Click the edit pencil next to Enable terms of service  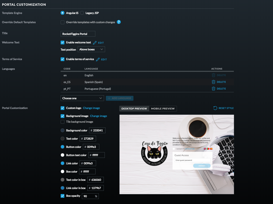(98, 59)
